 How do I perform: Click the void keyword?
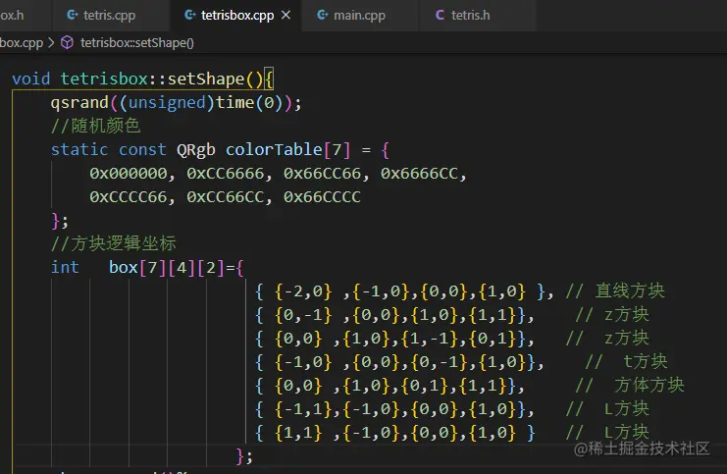pos(31,79)
